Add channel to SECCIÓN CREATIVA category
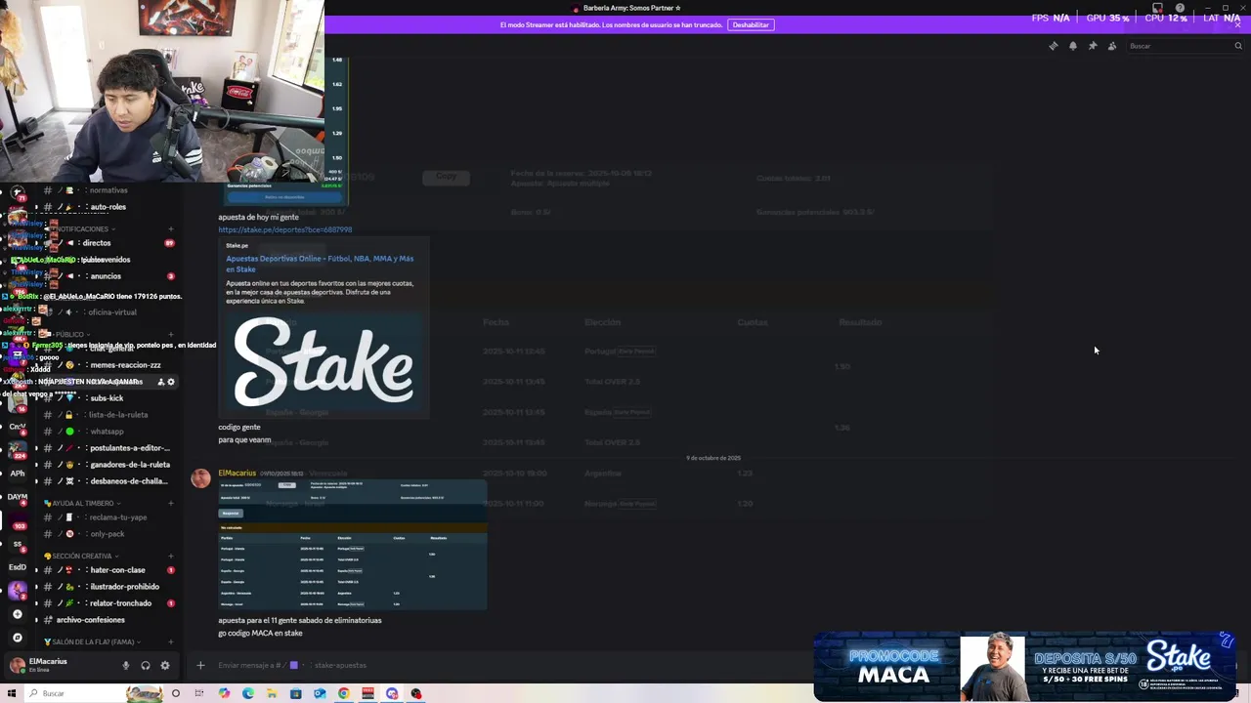 point(170,557)
